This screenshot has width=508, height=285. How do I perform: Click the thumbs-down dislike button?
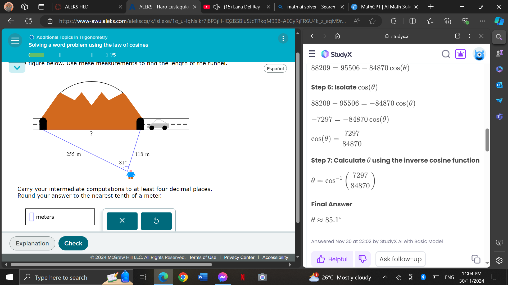pyautogui.click(x=362, y=259)
